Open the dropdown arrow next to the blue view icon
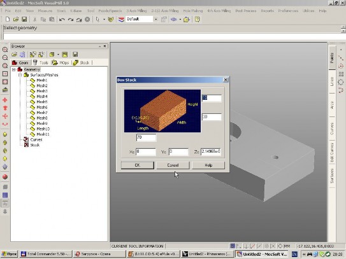Image resolution: width=346 pixels, height=259 pixels. 180,19
